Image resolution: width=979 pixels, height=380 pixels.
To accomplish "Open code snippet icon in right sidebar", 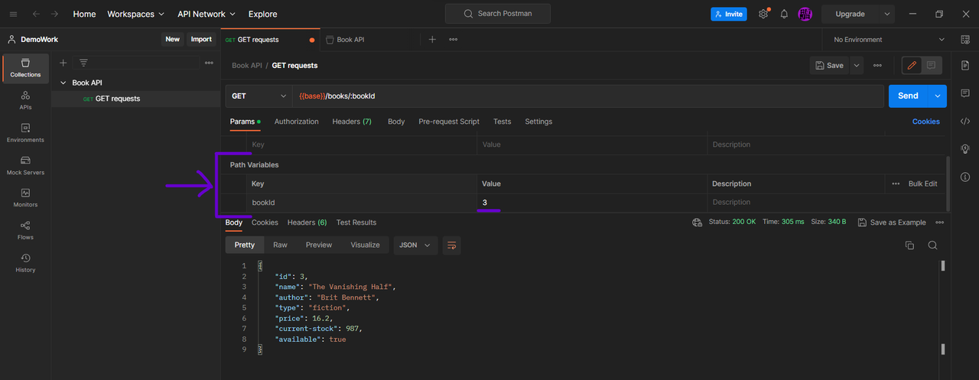I will [x=965, y=121].
